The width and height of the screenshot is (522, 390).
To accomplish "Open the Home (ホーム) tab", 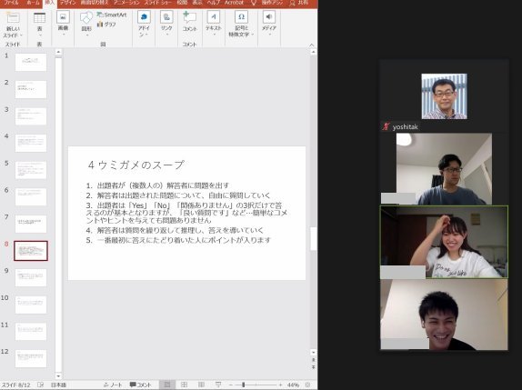I will 33,3.
